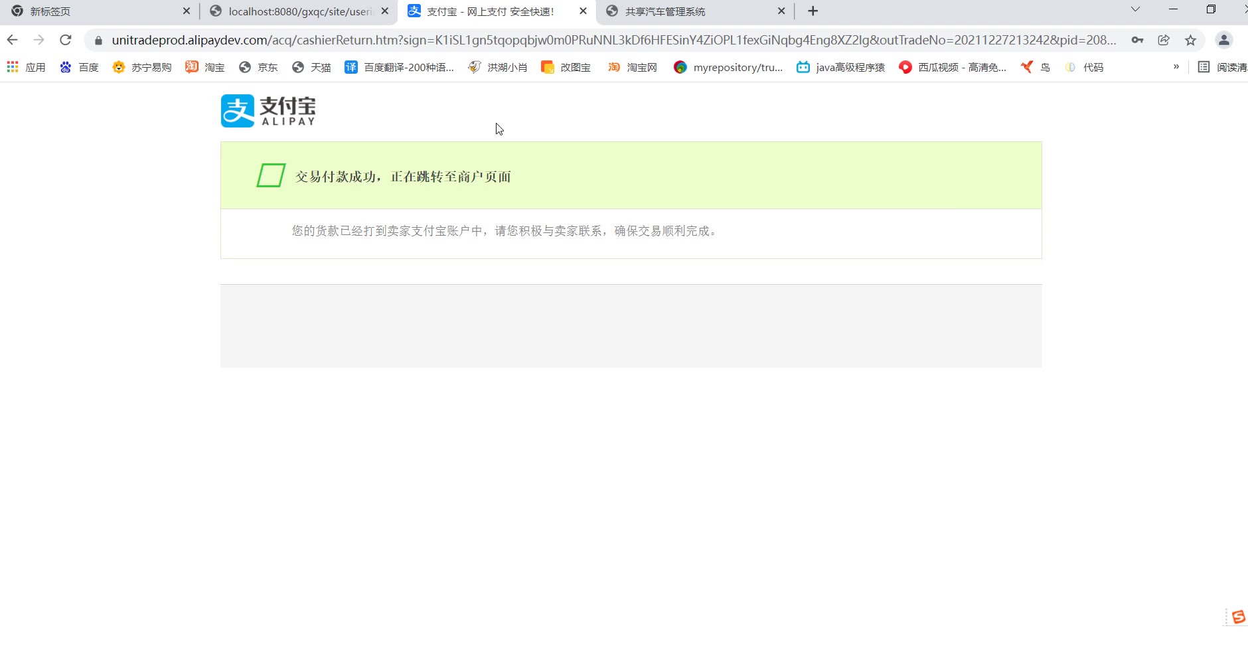1248x664 pixels.
Task: Expand the hidden bookmarks overflow chevron
Action: pos(1176,66)
